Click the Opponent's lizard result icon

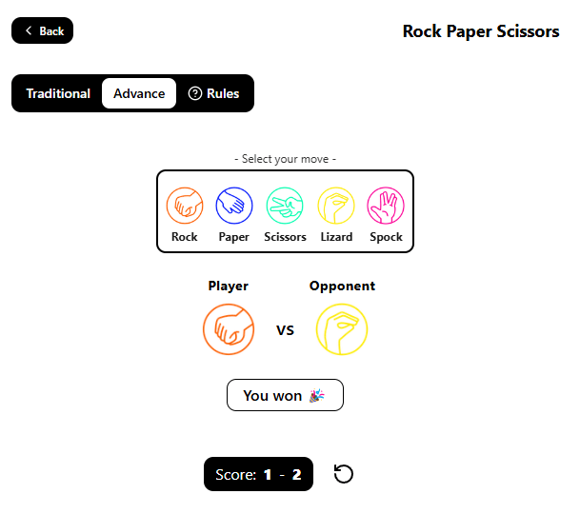(x=342, y=329)
